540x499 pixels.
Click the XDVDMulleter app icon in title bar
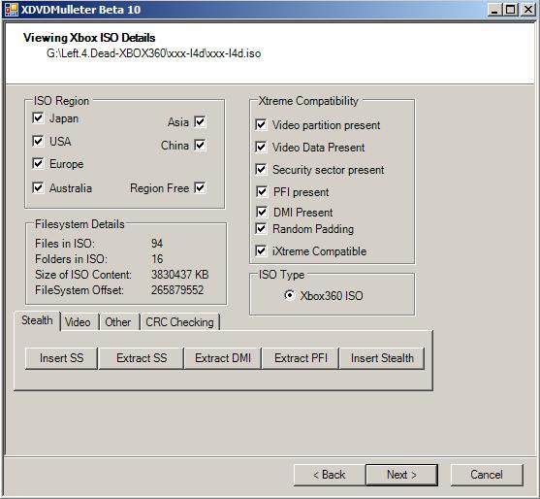click(11, 10)
